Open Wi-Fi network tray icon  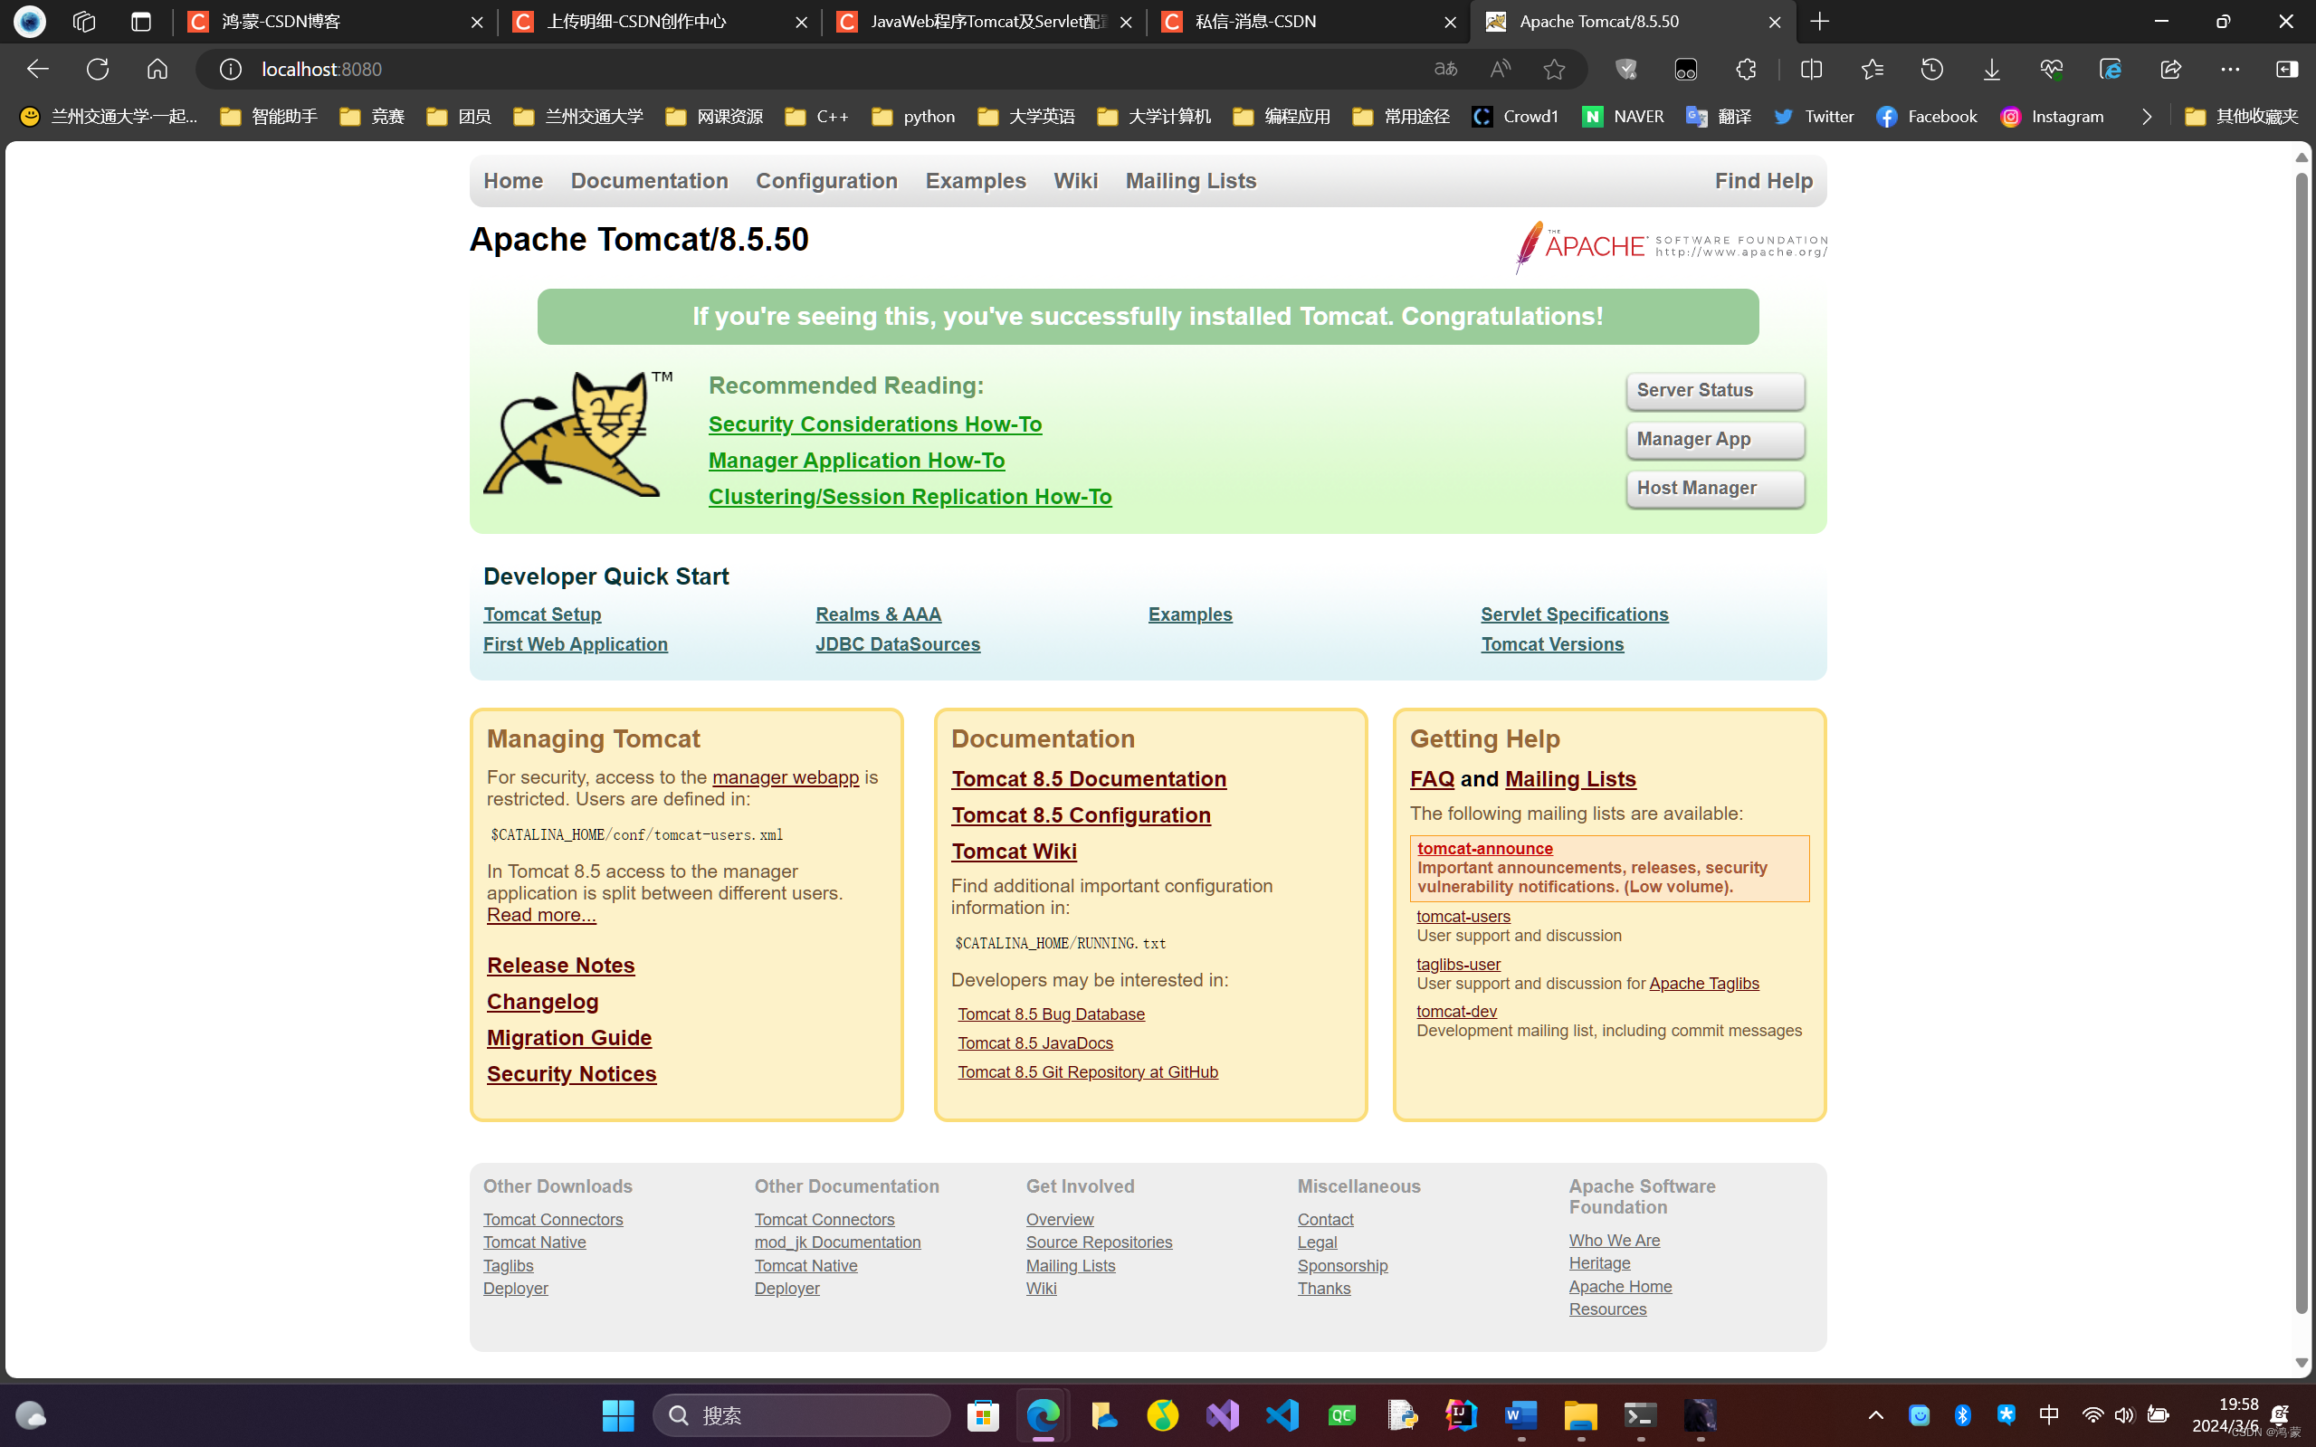click(2093, 1414)
